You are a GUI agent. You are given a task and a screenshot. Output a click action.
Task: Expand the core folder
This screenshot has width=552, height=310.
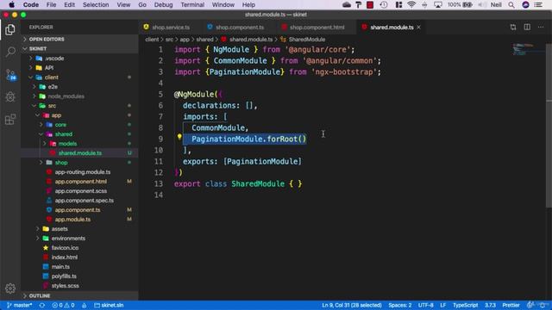(79, 124)
